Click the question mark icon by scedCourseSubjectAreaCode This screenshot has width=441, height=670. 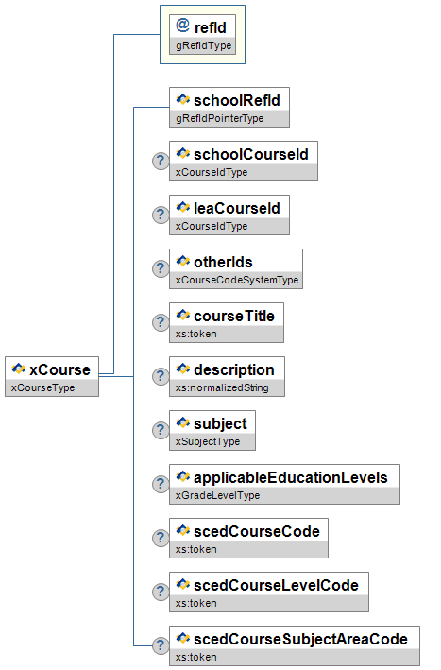pyautogui.click(x=161, y=645)
